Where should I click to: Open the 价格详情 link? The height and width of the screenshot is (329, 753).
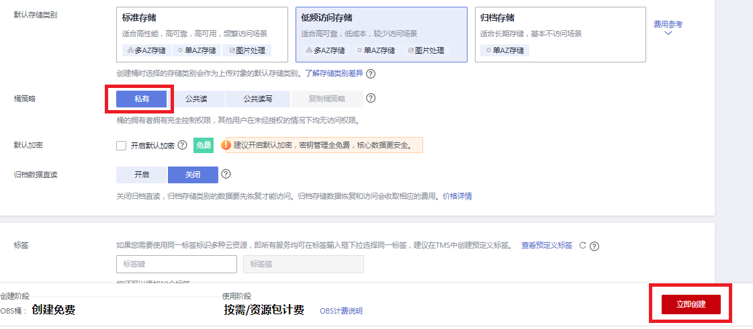coord(457,197)
